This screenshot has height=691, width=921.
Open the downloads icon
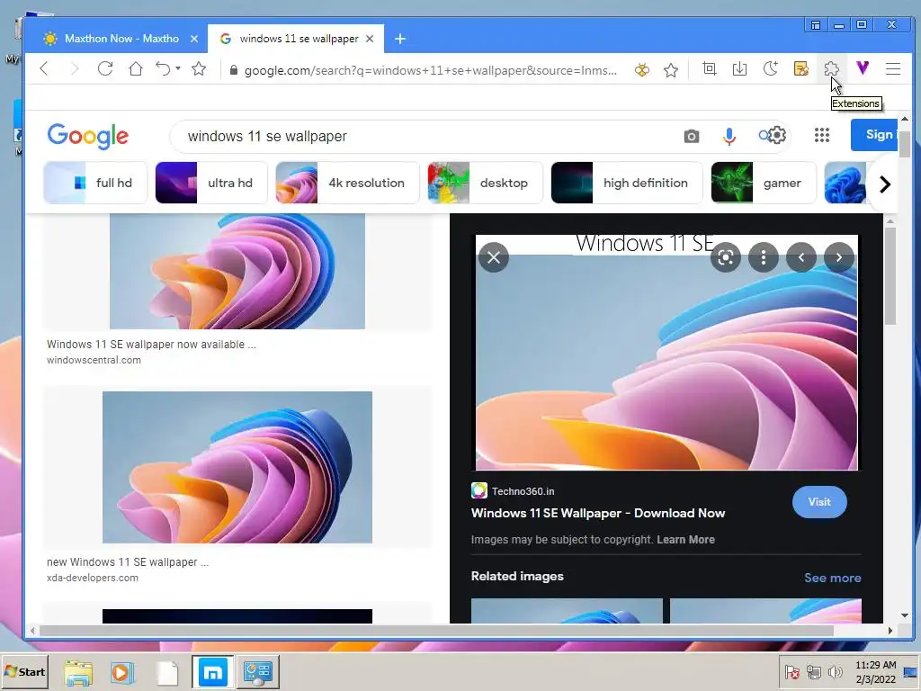pyautogui.click(x=740, y=68)
